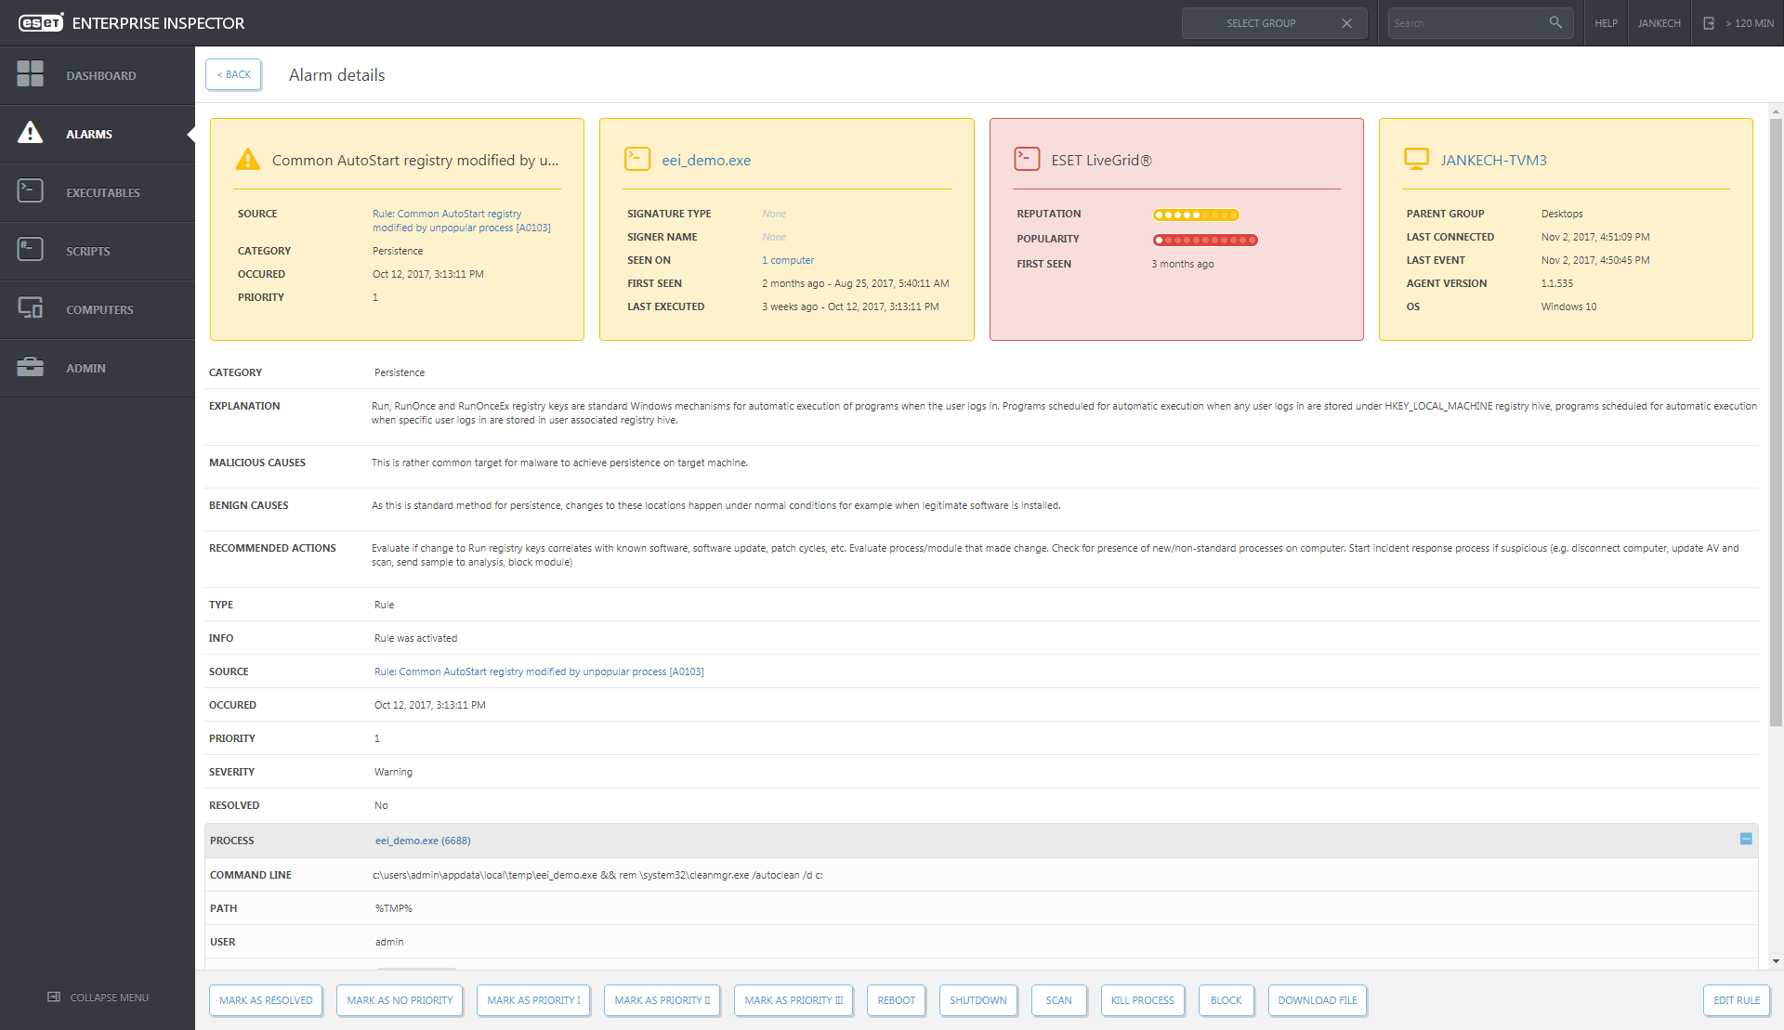Screen dimensions: 1784x1030
Task: Click the priority value 1 in the details table
Action: [377, 738]
